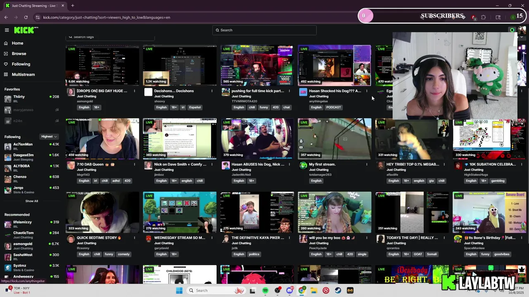This screenshot has height=297, width=529.
Task: Open Ac7ionMan channel in Following list
Action: pos(31,146)
